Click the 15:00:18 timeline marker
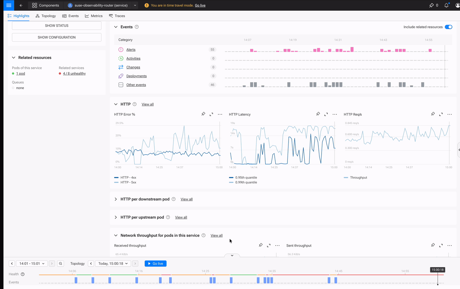This screenshot has width=460, height=289. coord(437,270)
